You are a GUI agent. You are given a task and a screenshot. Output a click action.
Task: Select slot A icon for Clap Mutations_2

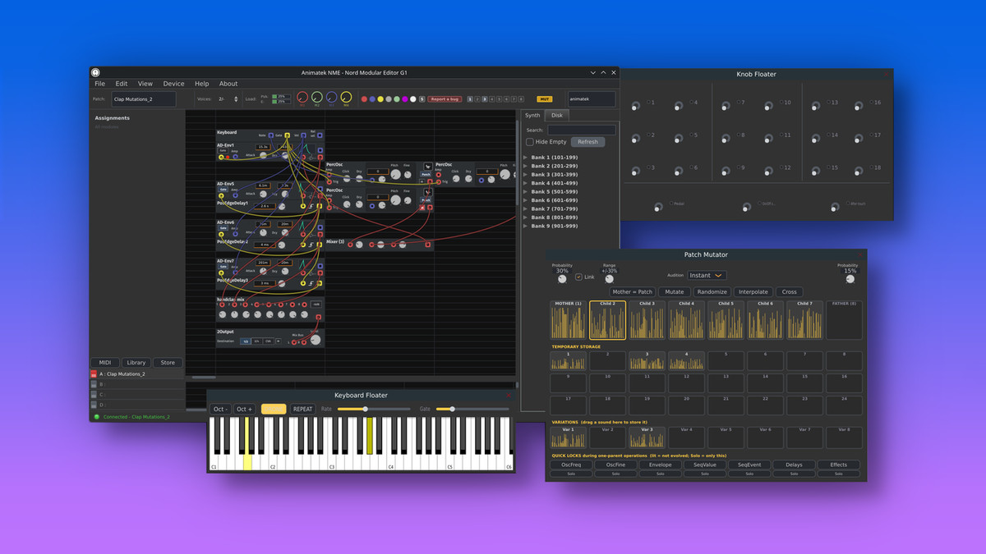(x=94, y=374)
